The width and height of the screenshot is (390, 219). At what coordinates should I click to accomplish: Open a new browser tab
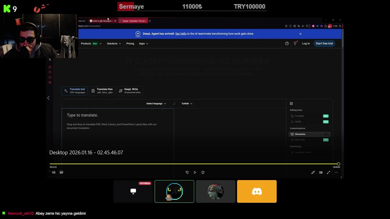click(150, 21)
